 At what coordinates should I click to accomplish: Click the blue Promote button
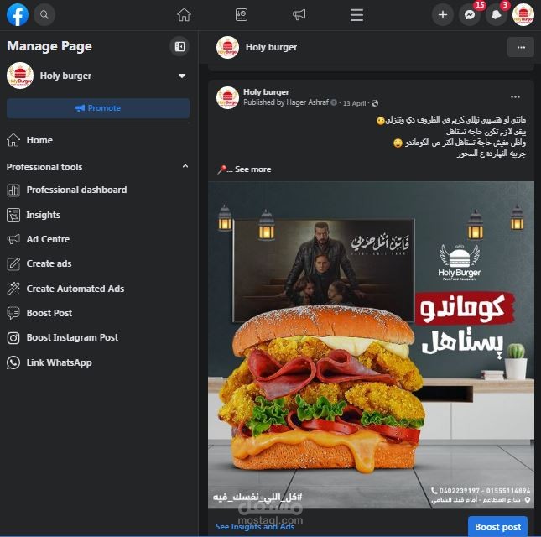(98, 108)
